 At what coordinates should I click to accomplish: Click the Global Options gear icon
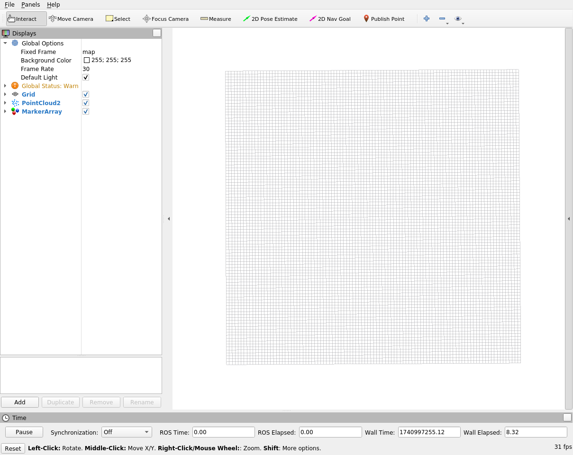[x=15, y=43]
